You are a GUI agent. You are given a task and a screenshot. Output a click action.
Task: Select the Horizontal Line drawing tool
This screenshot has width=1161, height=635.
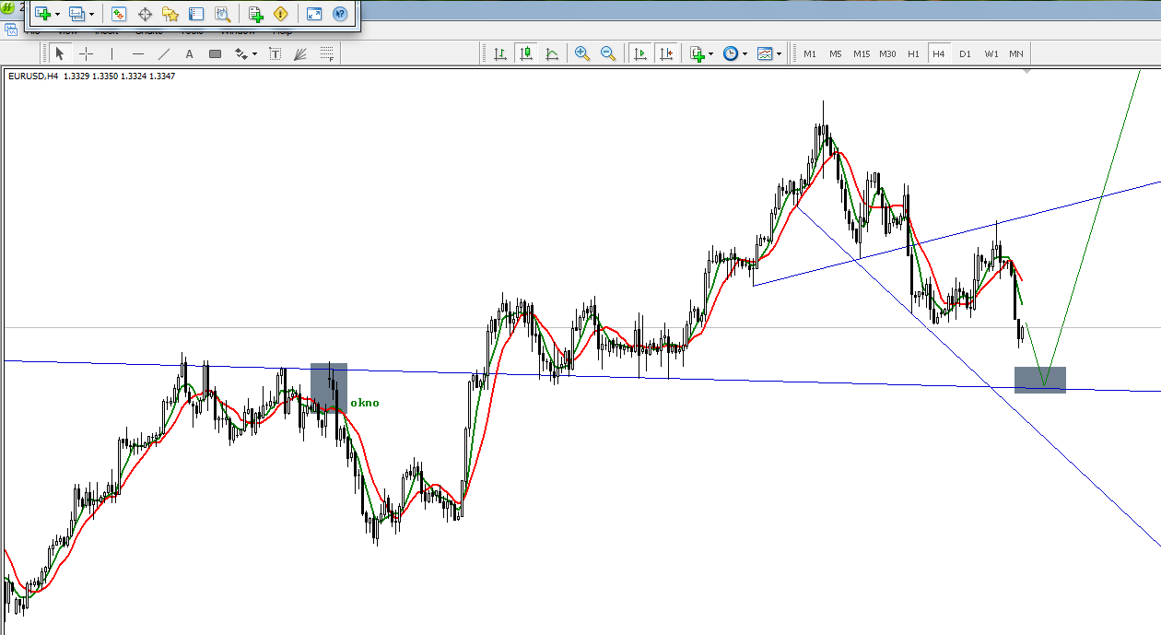point(138,53)
